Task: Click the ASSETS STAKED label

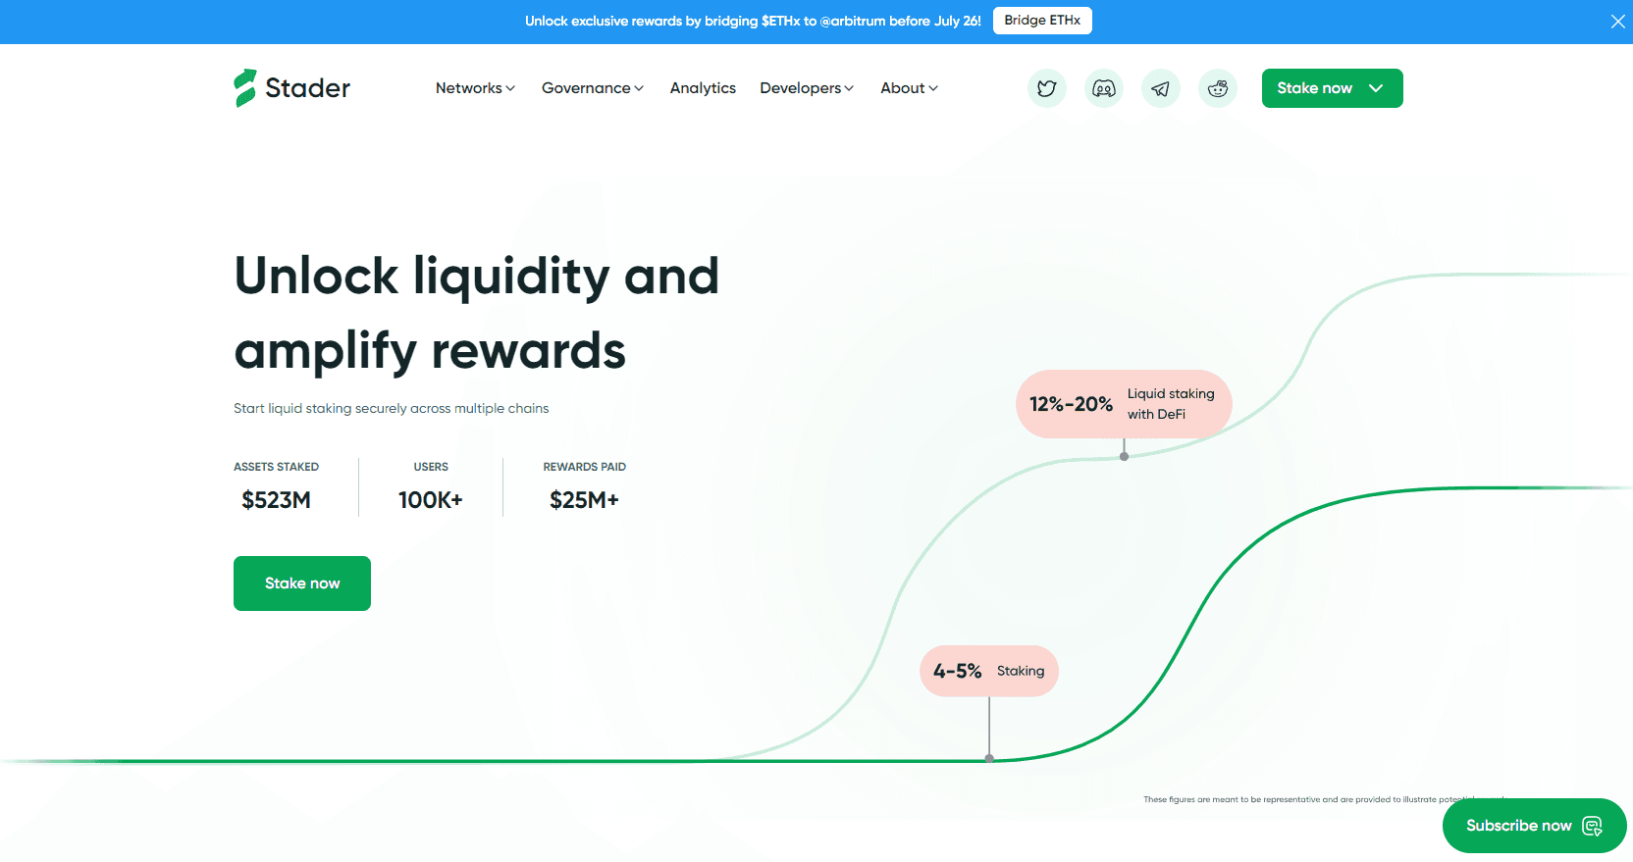Action: [x=277, y=467]
